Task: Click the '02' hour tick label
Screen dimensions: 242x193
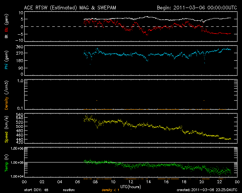Action: [x=42, y=182]
